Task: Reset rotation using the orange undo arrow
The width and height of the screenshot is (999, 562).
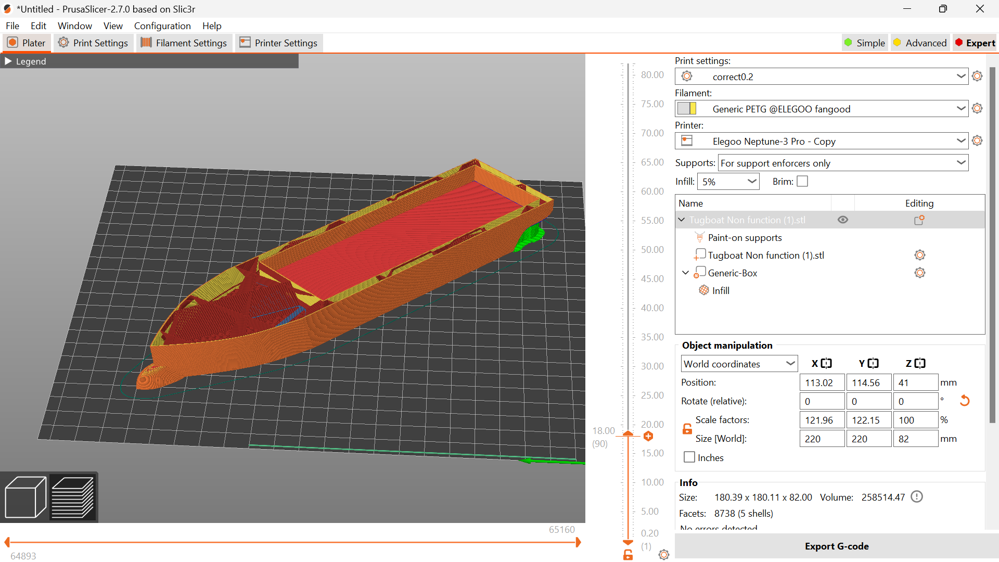Action: point(965,401)
